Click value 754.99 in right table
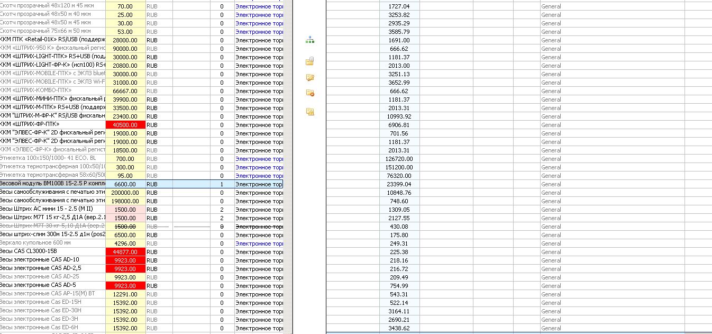The height and width of the screenshot is (334, 712). 399,286
